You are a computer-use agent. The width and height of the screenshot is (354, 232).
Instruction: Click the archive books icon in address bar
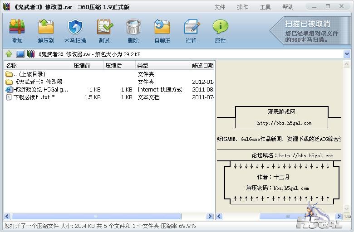click(x=31, y=54)
